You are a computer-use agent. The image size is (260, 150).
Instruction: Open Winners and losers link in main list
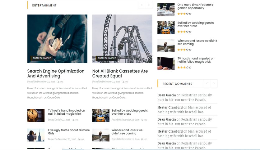tap(127, 132)
